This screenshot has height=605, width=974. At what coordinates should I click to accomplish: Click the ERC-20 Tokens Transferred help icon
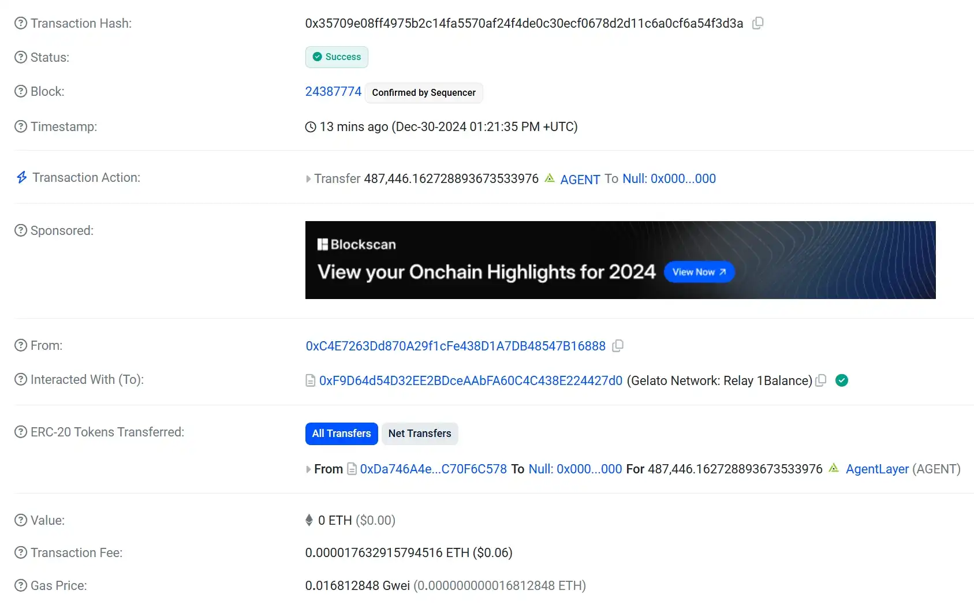(21, 432)
